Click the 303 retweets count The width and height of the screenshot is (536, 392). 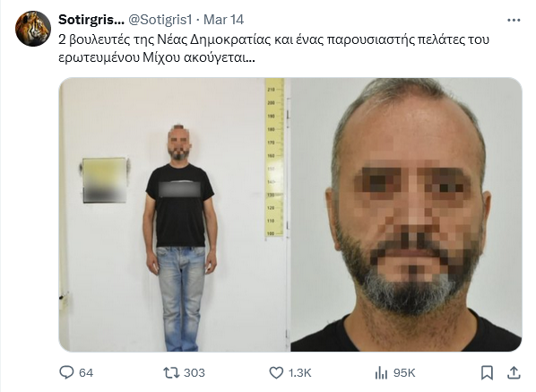click(x=195, y=372)
